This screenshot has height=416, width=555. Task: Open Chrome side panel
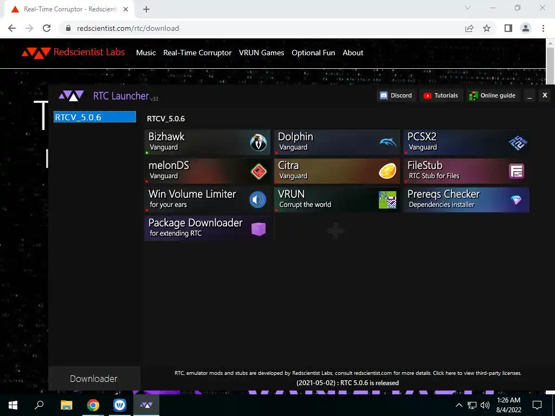click(508, 28)
